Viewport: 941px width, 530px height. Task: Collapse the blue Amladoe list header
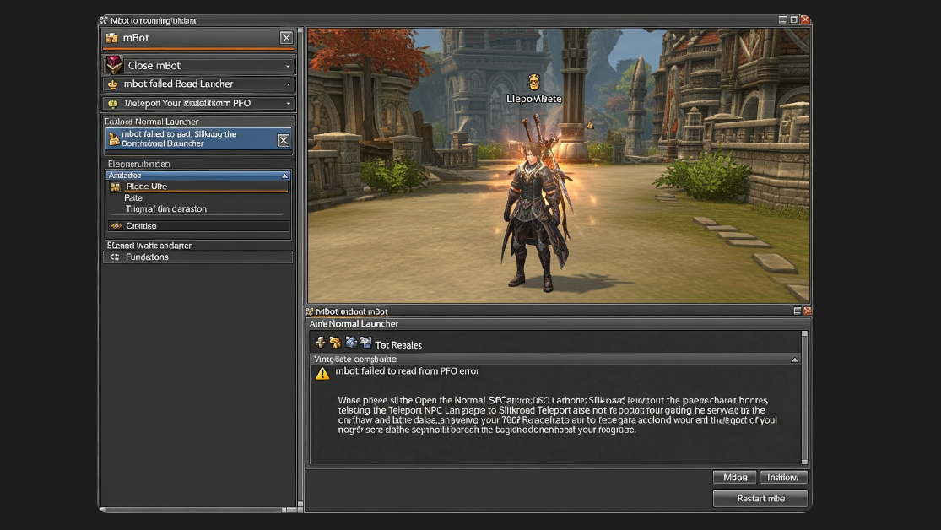[285, 176]
